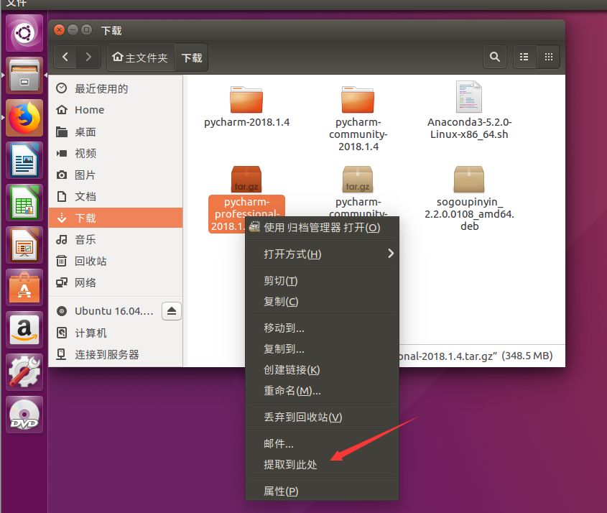Select the sogoupinyin deb package
The image size is (607, 513).
469,198
